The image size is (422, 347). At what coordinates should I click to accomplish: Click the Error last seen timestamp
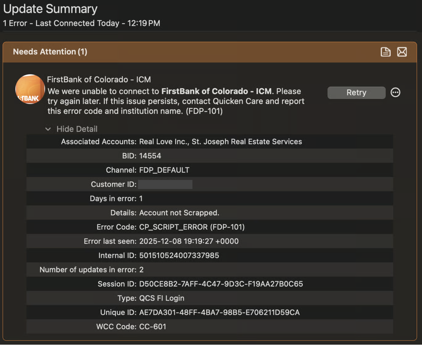pos(189,241)
